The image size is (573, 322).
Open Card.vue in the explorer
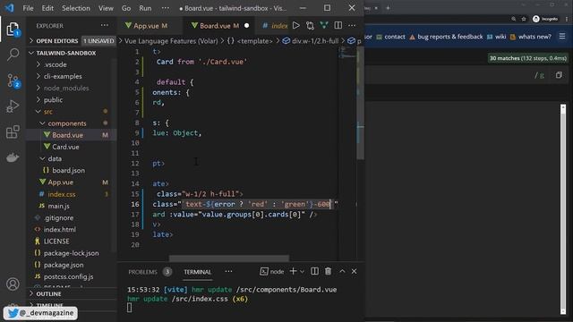point(65,147)
